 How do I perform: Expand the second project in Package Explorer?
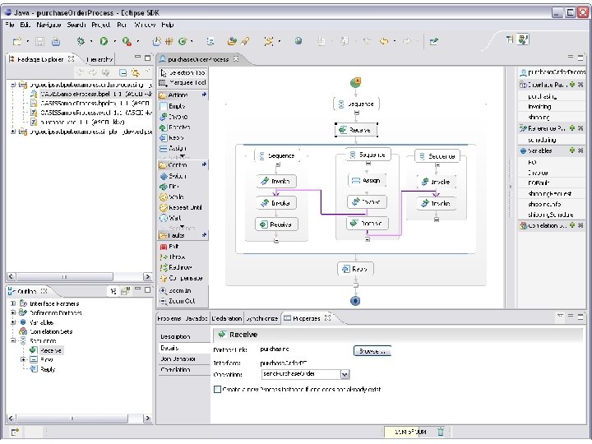click(x=13, y=132)
